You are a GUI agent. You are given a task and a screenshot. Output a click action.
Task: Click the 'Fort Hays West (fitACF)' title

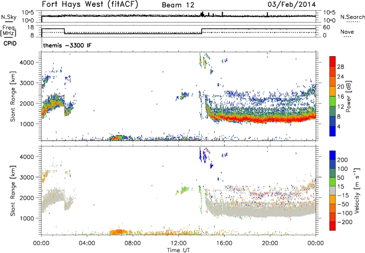[90, 5]
